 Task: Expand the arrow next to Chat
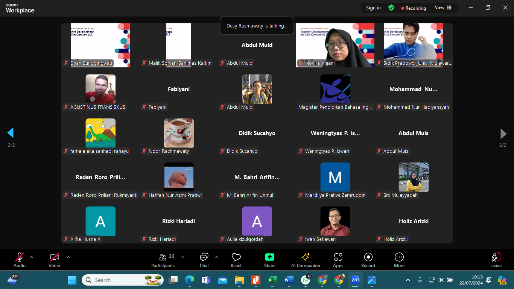(217, 257)
